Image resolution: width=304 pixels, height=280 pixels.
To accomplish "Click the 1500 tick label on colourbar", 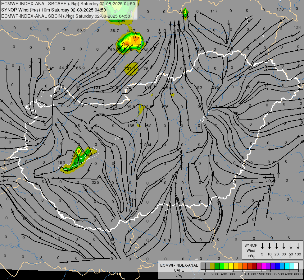I will [x=261, y=274].
